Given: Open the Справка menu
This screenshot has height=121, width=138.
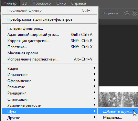Looking at the screenshot, I should 79,3.
